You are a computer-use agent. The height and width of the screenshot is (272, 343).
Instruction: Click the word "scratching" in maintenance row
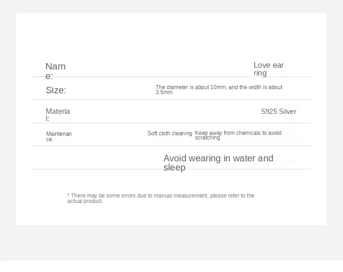point(207,138)
